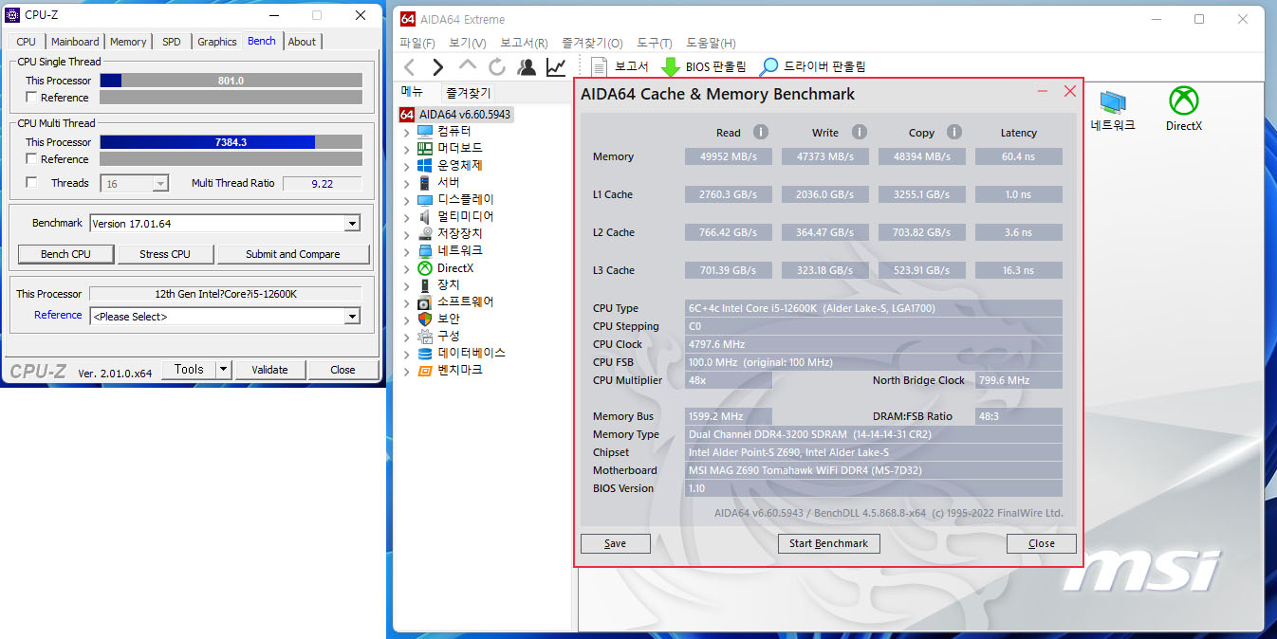Click the Stress CPU button
This screenshot has width=1277, height=639.
click(x=165, y=254)
